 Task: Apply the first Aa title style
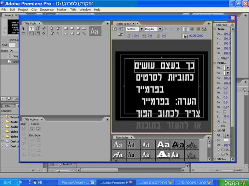click(x=119, y=145)
